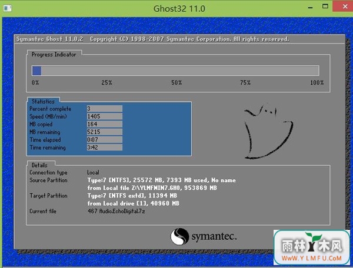The width and height of the screenshot is (353, 268).
Task: Click the Time elapsed label
Action: [x=45, y=140]
